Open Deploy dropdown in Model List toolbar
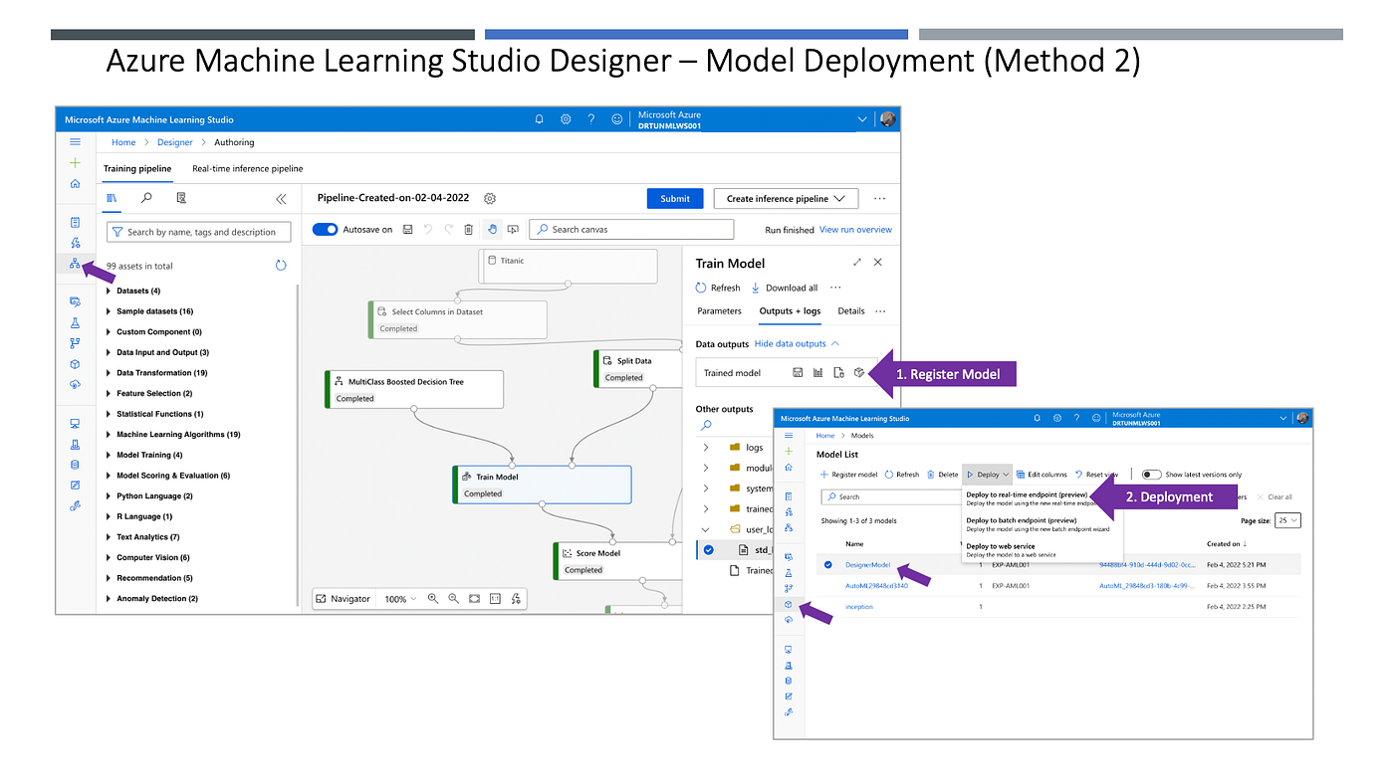 pos(987,475)
